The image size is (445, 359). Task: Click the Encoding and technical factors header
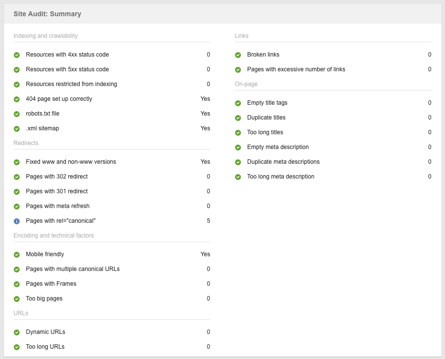click(x=54, y=236)
